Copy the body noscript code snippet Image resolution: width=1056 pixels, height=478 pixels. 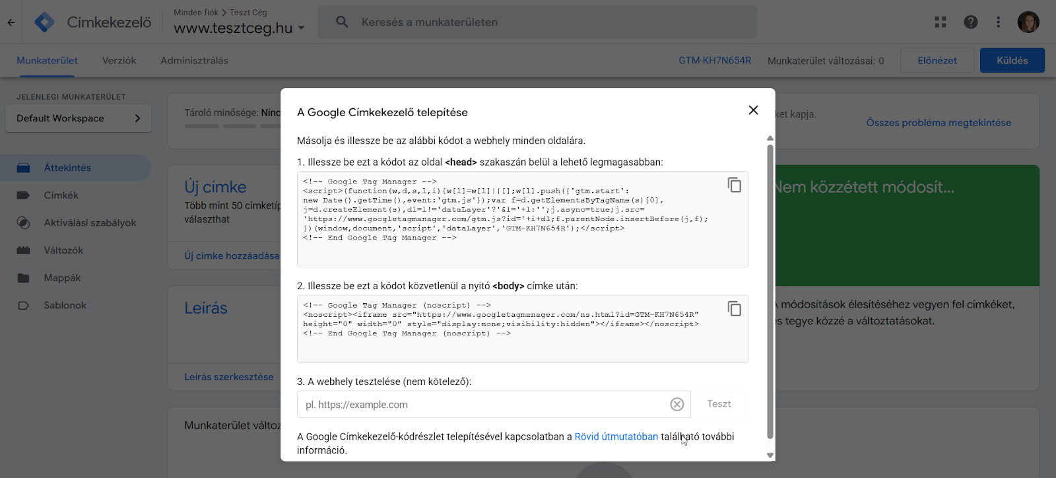734,308
